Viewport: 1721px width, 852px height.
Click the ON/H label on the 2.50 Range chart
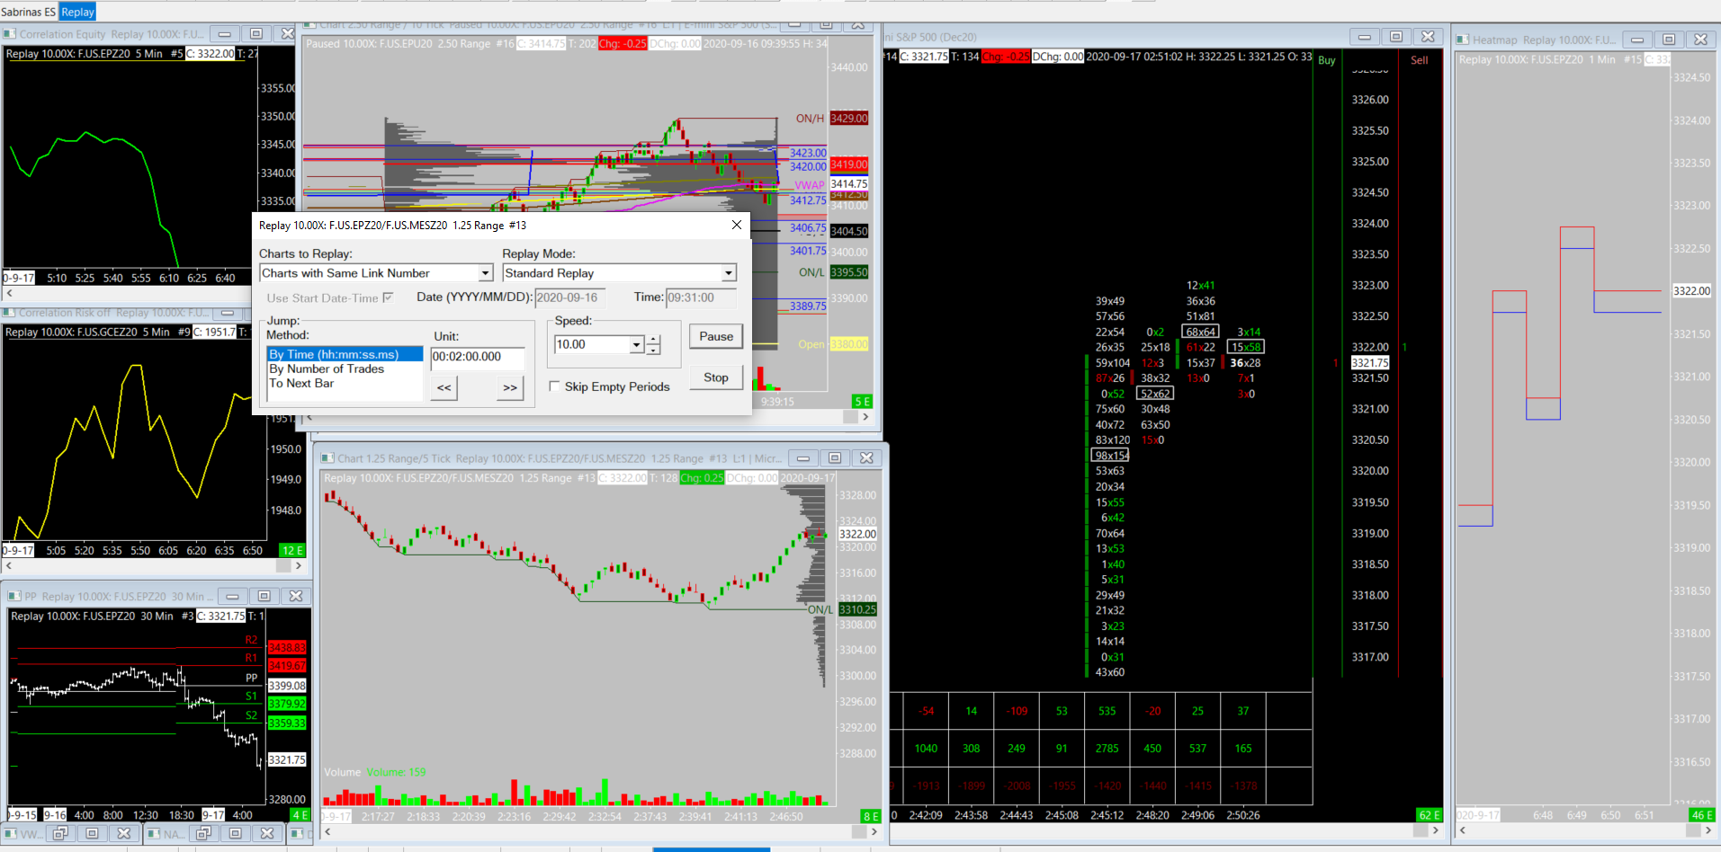[x=810, y=119]
